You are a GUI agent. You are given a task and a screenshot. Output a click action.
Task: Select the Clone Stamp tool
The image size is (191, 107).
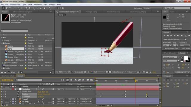(x=41, y=8)
